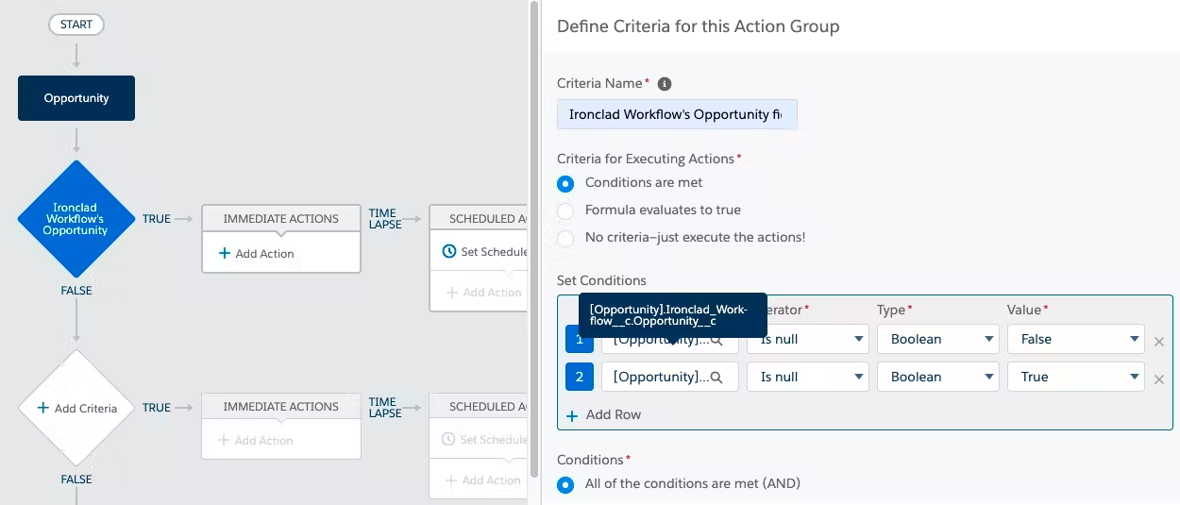
Task: Click Add Action under first Immediate Actions
Action: tap(257, 253)
